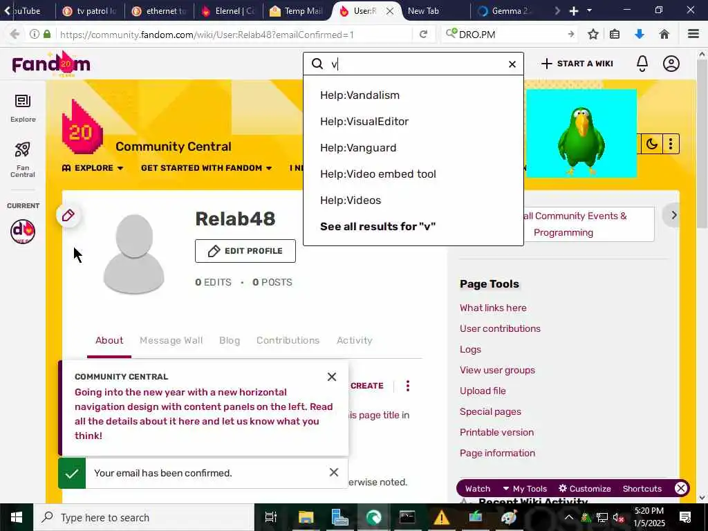
Task: Open browser downloads arrow
Action: pos(640,35)
